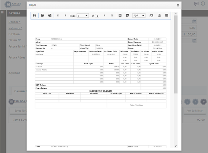Click the binoculars search icon in report toolbar
The height and width of the screenshot is (153, 208).
[34, 16]
